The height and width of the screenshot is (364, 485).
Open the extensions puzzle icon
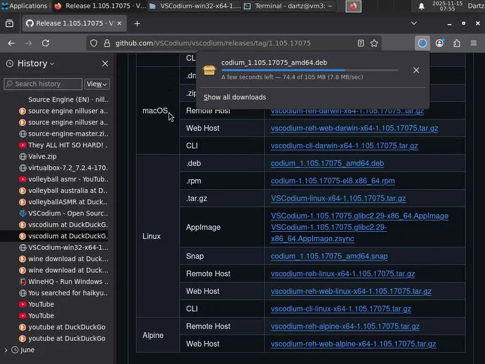457,43
